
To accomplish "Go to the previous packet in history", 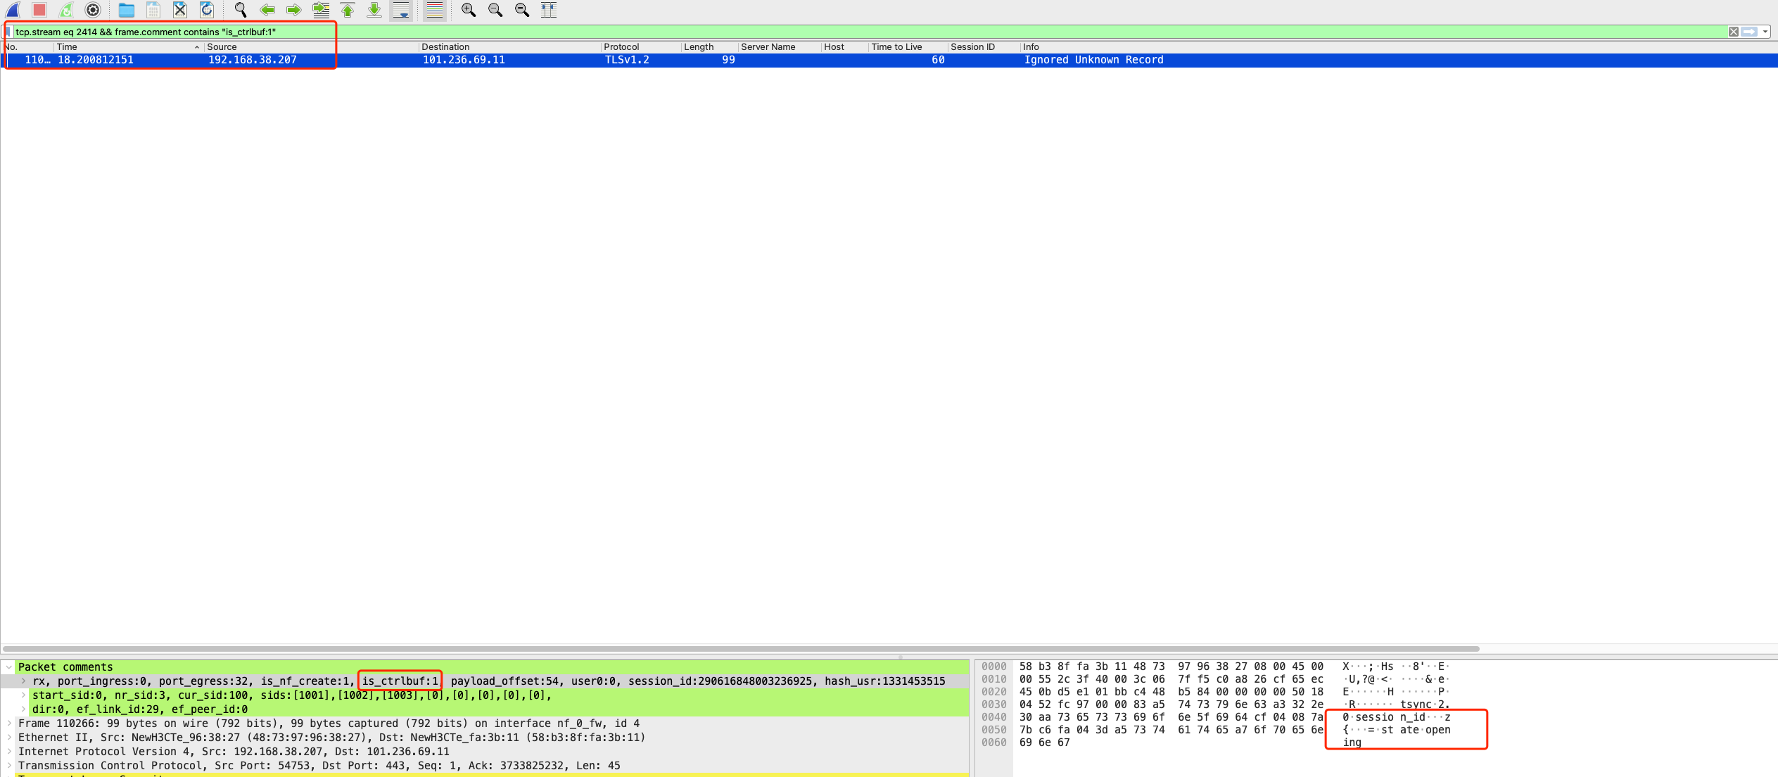I will (x=267, y=10).
